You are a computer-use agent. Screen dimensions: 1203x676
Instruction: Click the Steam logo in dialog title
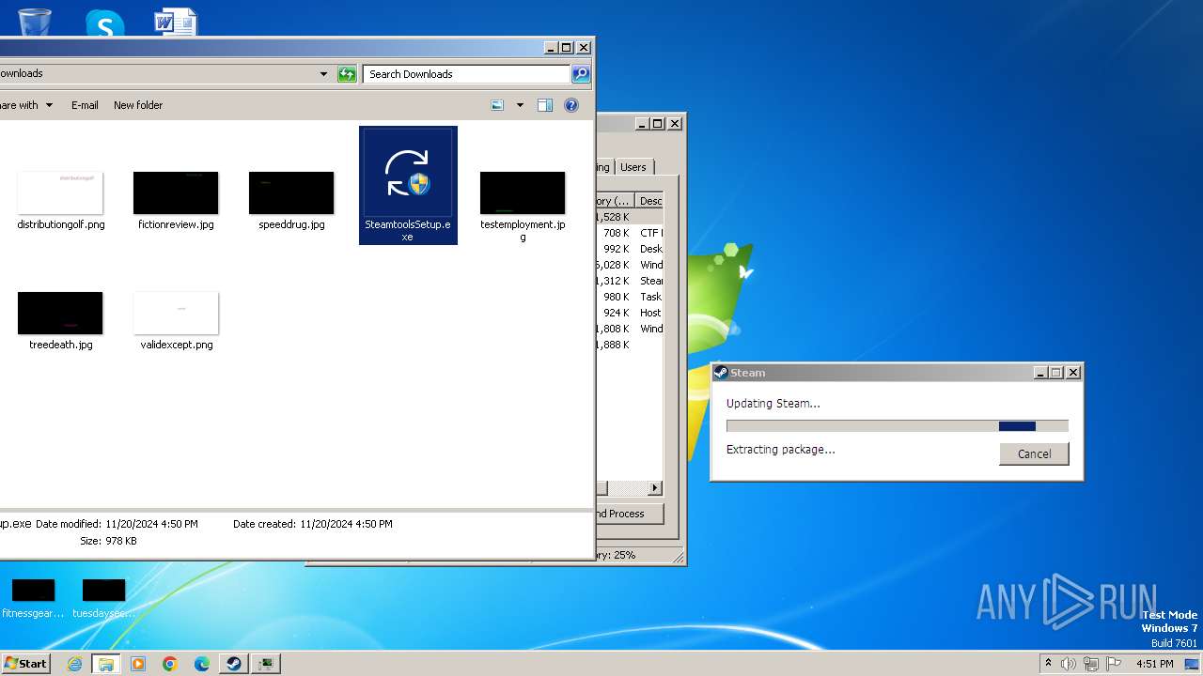click(x=721, y=373)
